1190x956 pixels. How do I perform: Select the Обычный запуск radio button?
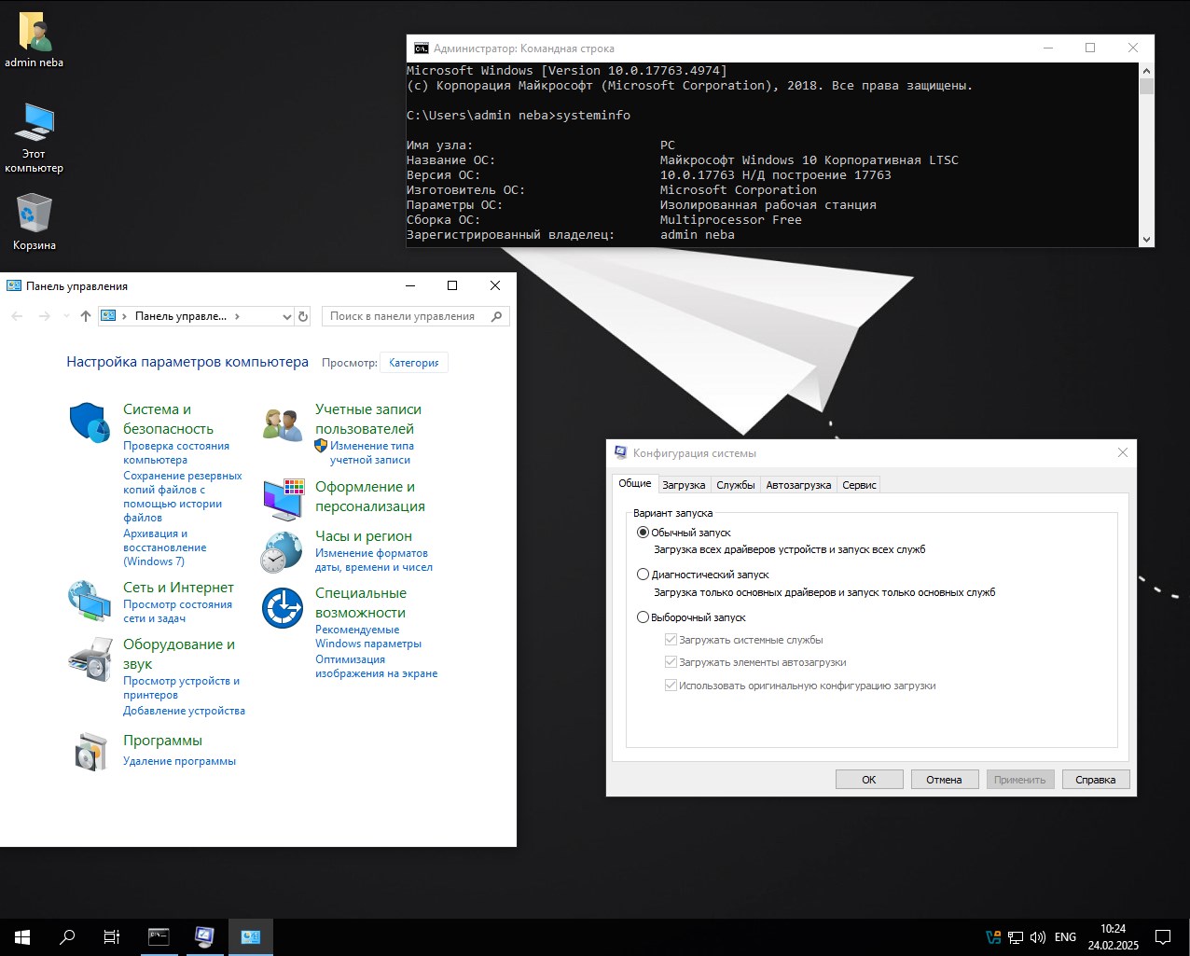[x=643, y=533]
